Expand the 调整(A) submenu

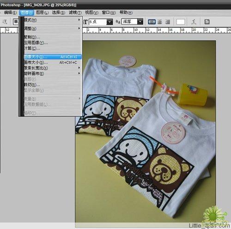tap(53, 29)
